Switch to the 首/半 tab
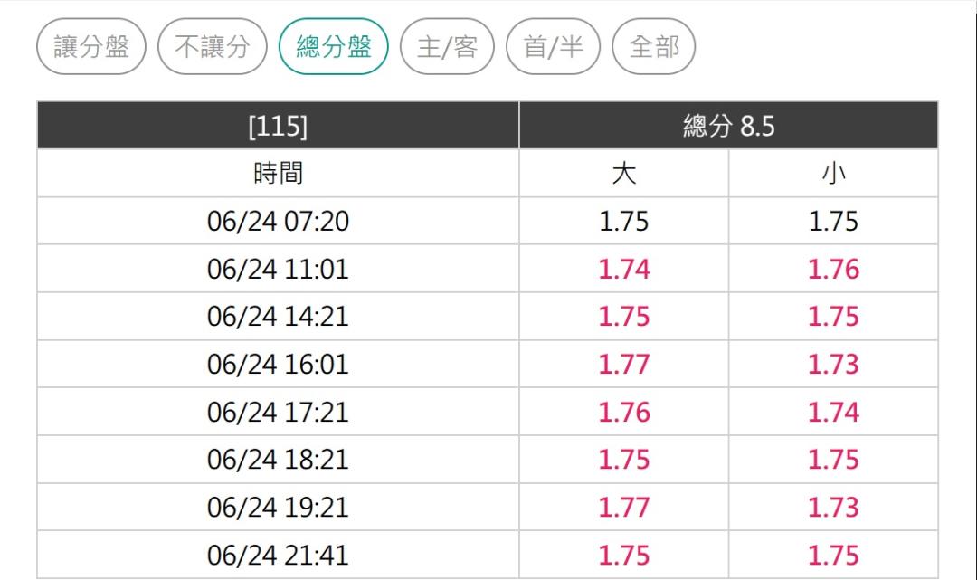 pyautogui.click(x=554, y=47)
